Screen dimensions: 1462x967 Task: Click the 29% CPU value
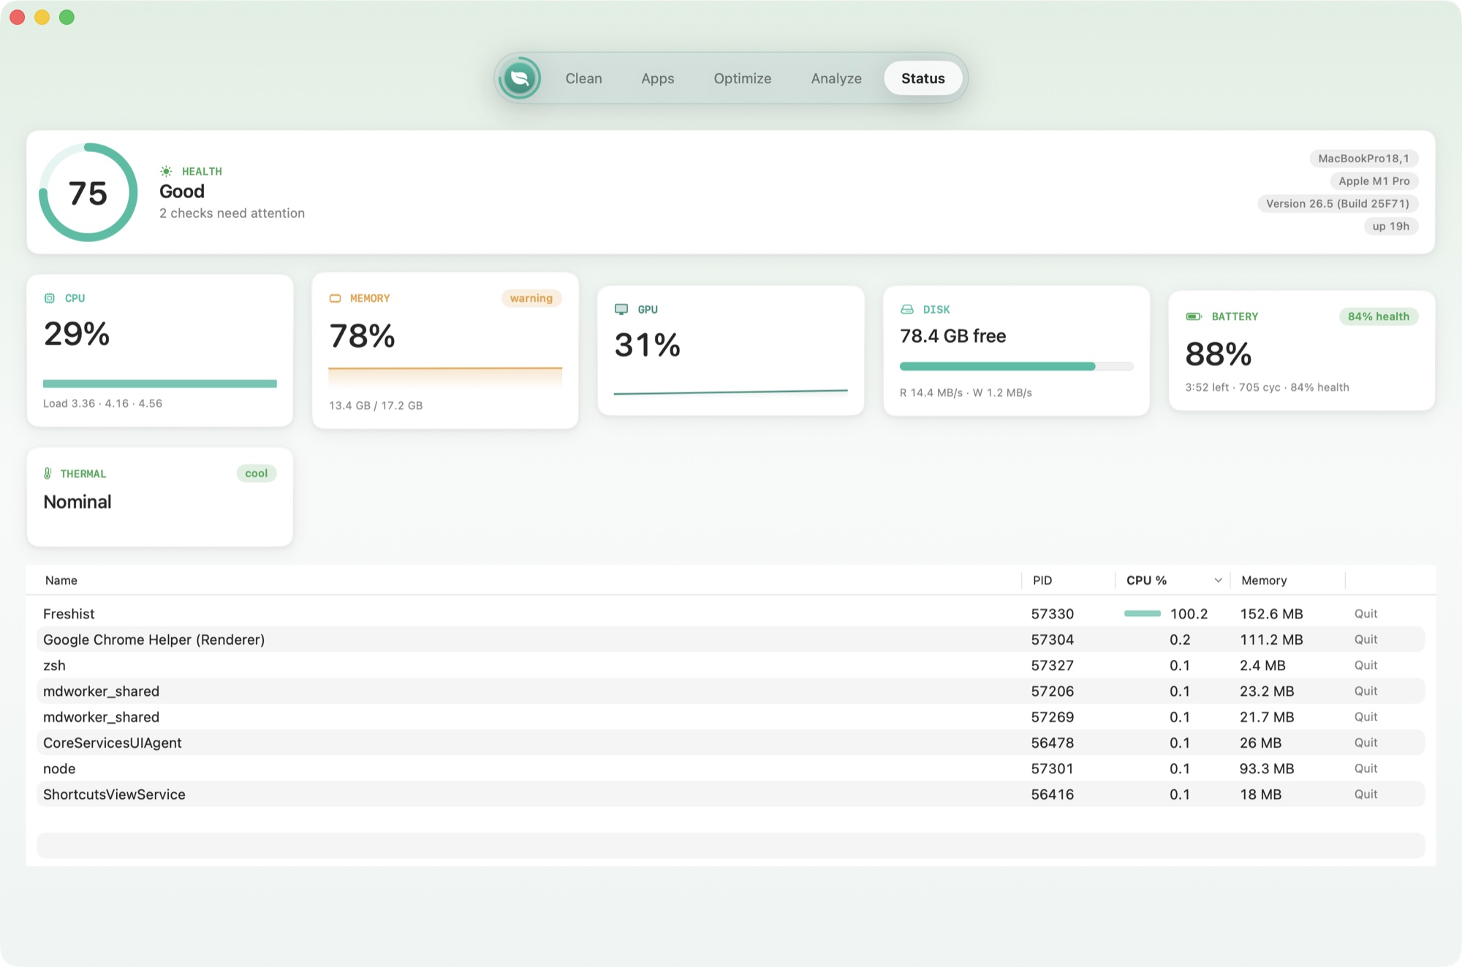77,334
